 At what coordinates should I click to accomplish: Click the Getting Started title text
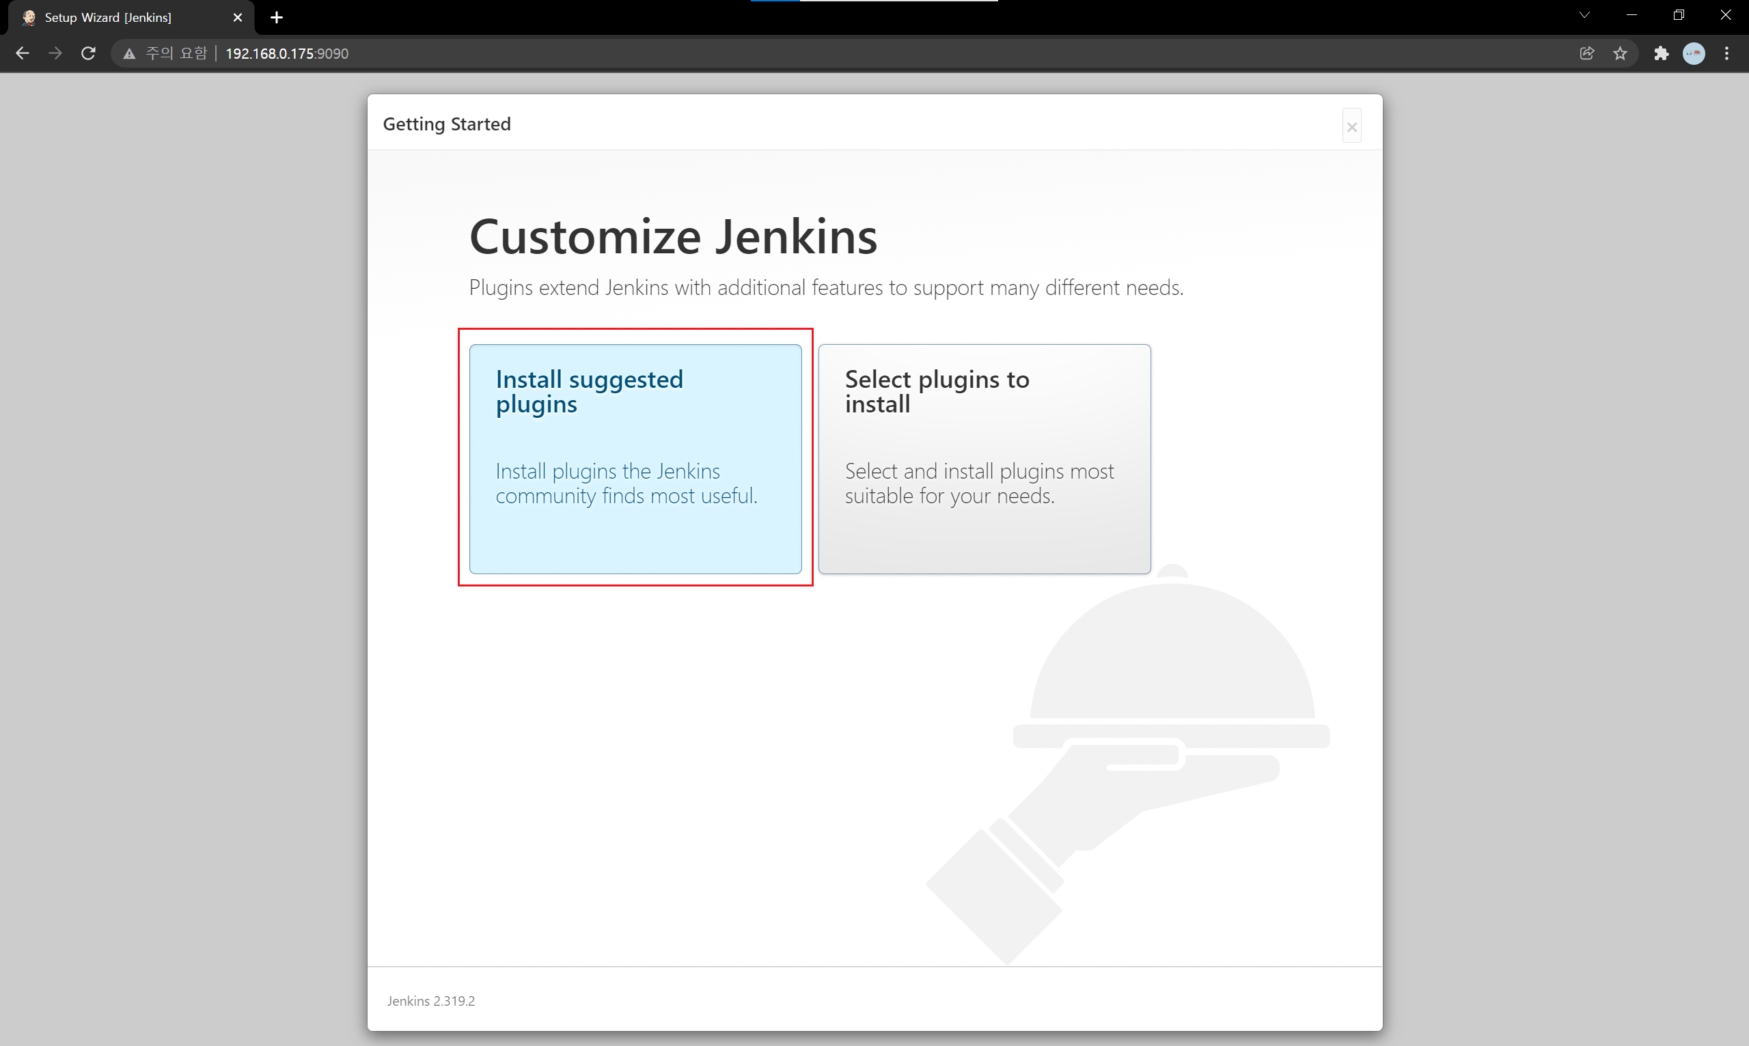[x=446, y=124]
